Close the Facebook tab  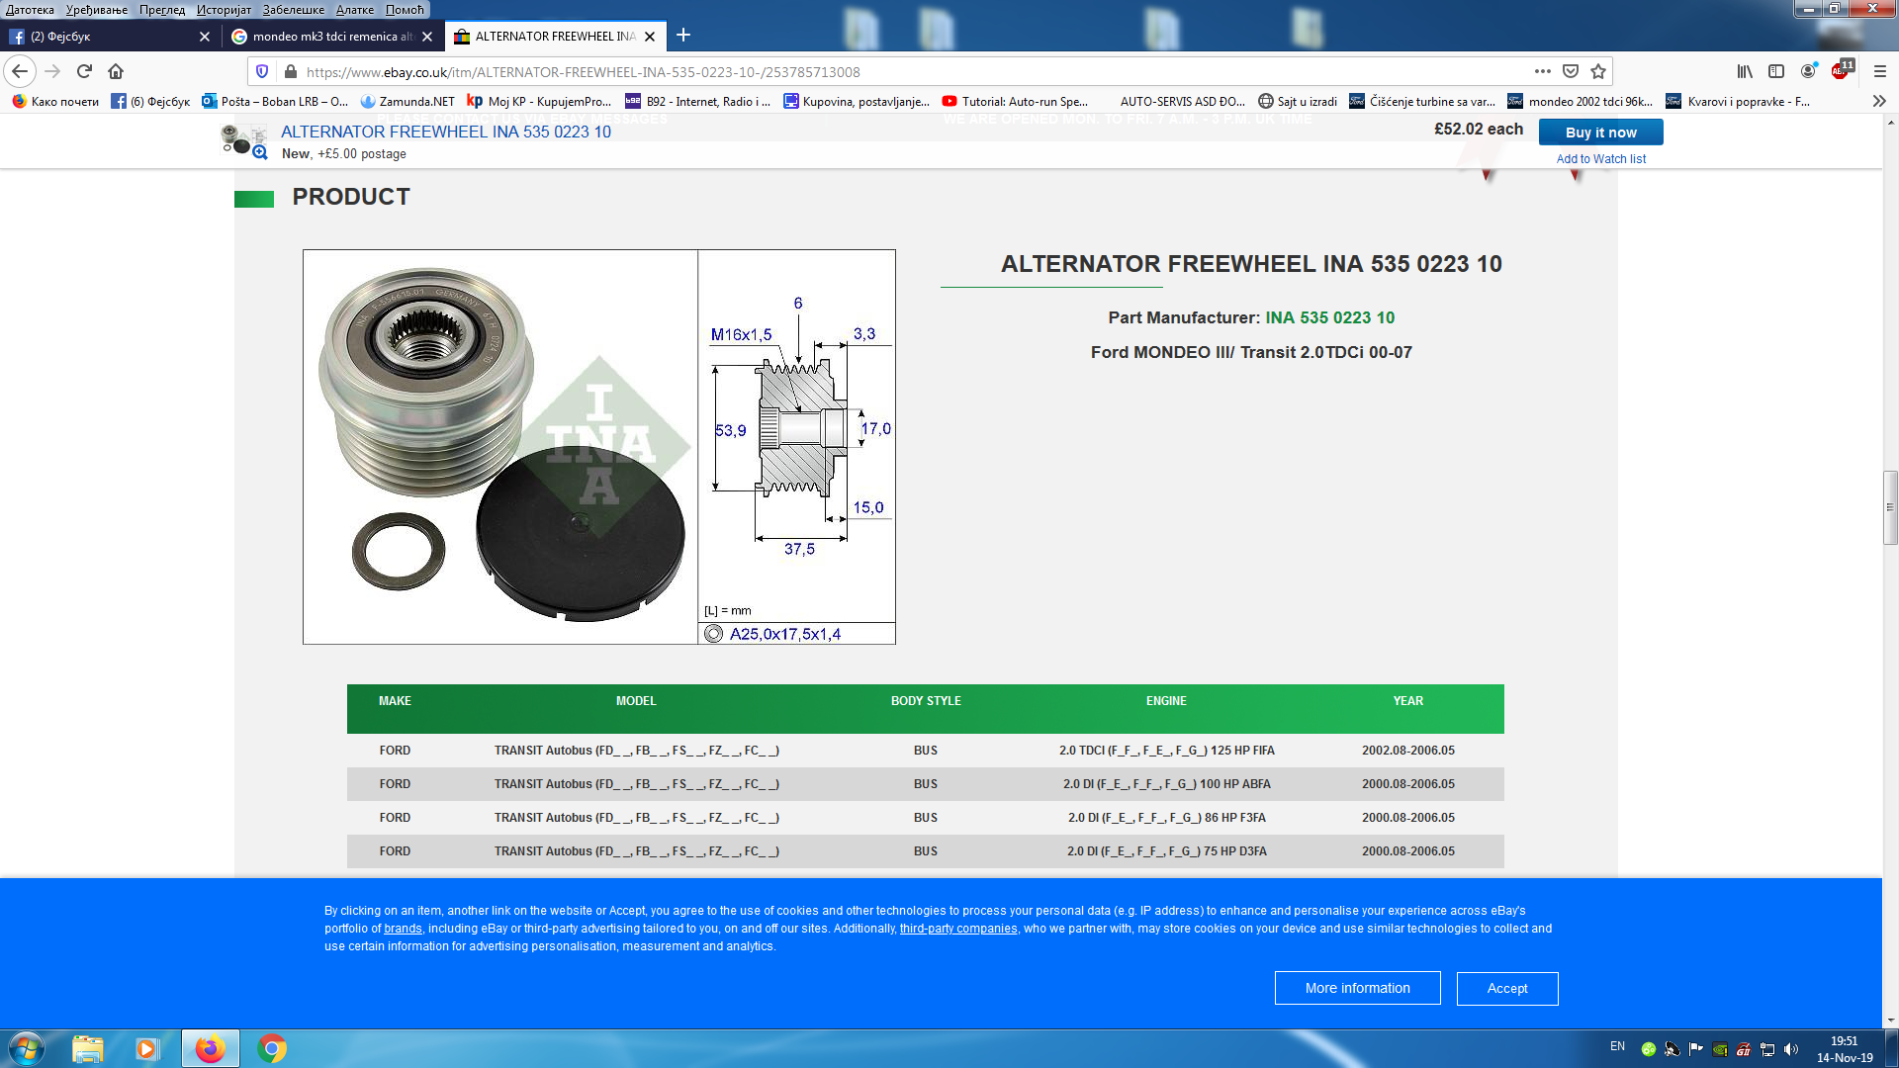205,37
